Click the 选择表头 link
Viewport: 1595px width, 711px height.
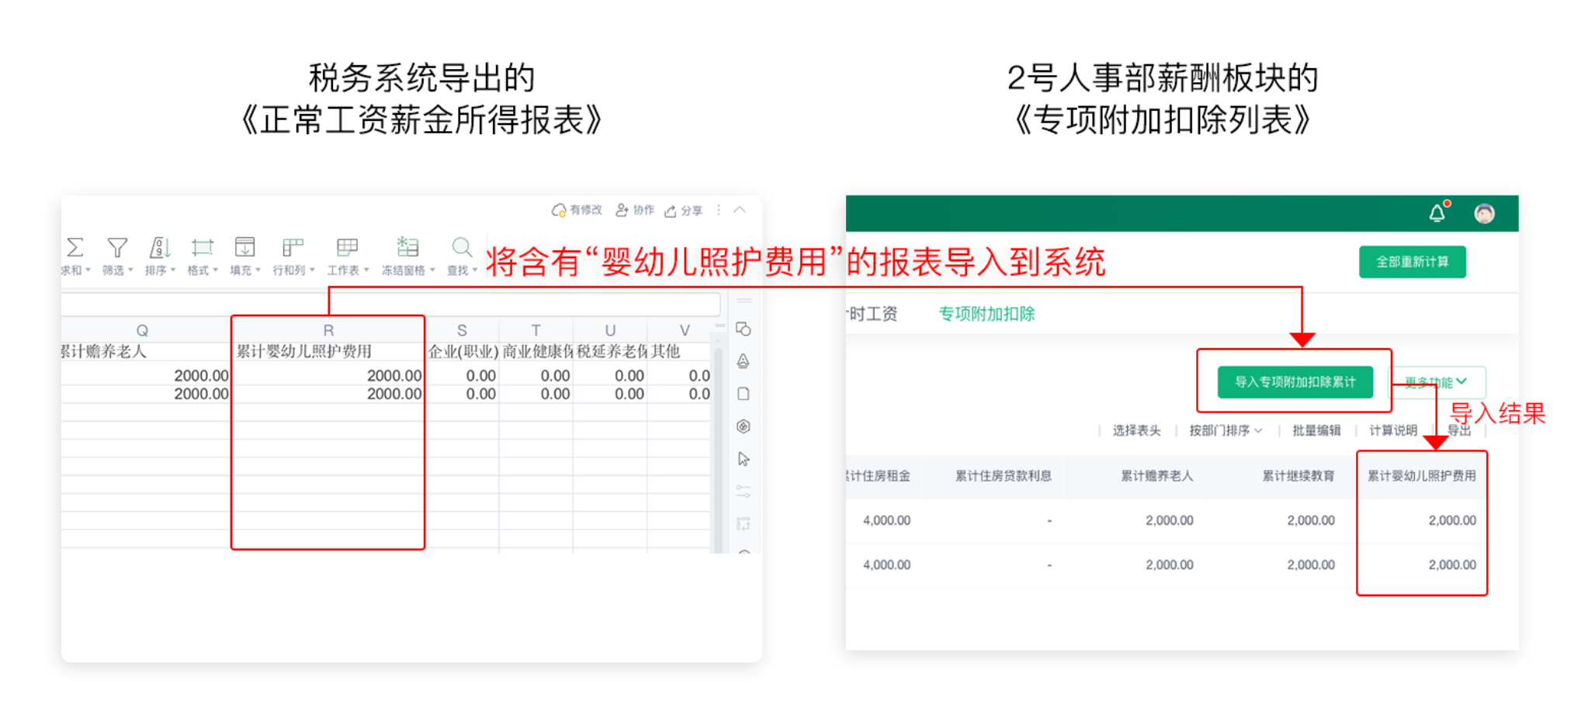click(x=1136, y=430)
